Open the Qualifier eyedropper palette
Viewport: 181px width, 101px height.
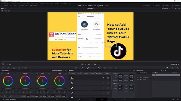click(82, 68)
